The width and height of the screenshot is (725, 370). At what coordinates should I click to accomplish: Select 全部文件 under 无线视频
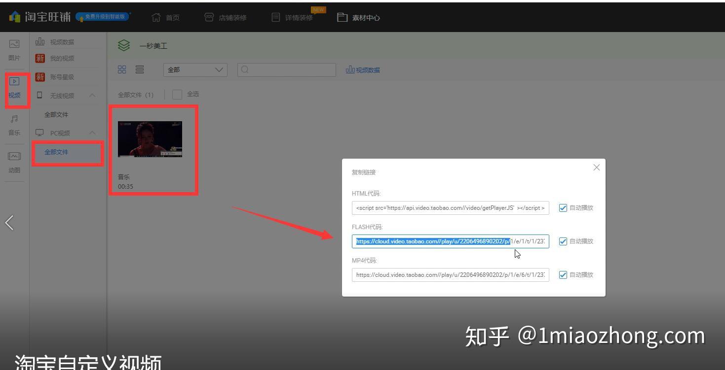(x=56, y=114)
